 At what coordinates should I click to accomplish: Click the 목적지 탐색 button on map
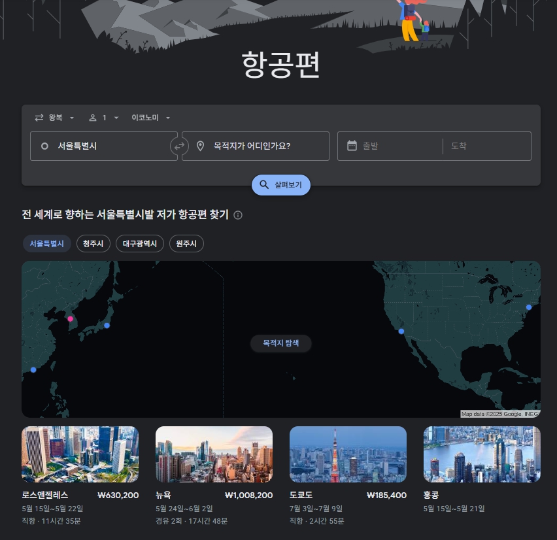(x=281, y=343)
